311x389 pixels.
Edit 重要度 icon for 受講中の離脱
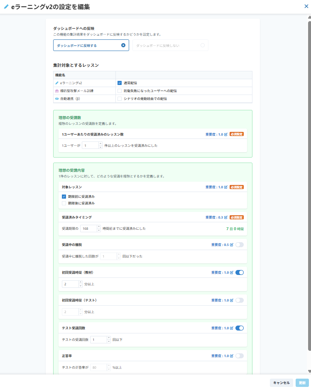pyautogui.click(x=232, y=245)
